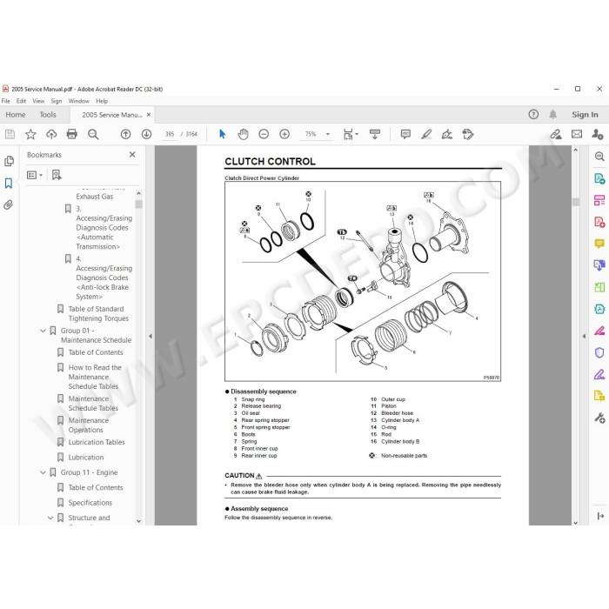Image resolution: width=609 pixels, height=609 pixels.
Task: Click the Sign In button
Action: (x=585, y=115)
